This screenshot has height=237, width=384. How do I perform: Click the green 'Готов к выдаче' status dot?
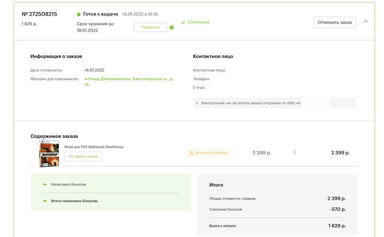click(x=79, y=14)
